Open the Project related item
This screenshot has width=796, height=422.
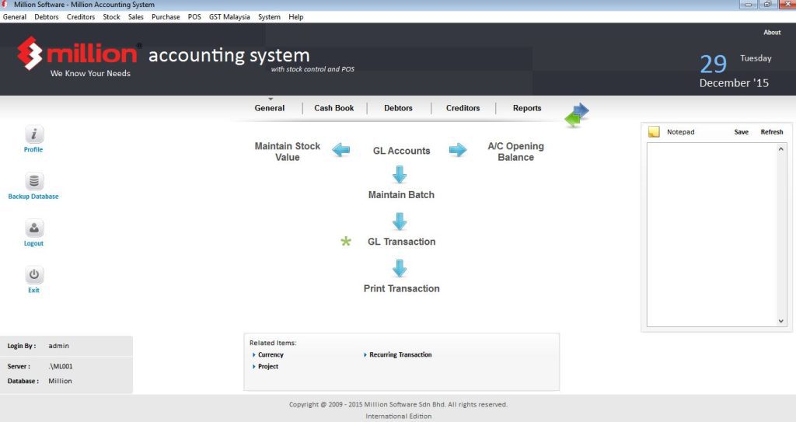click(x=268, y=367)
